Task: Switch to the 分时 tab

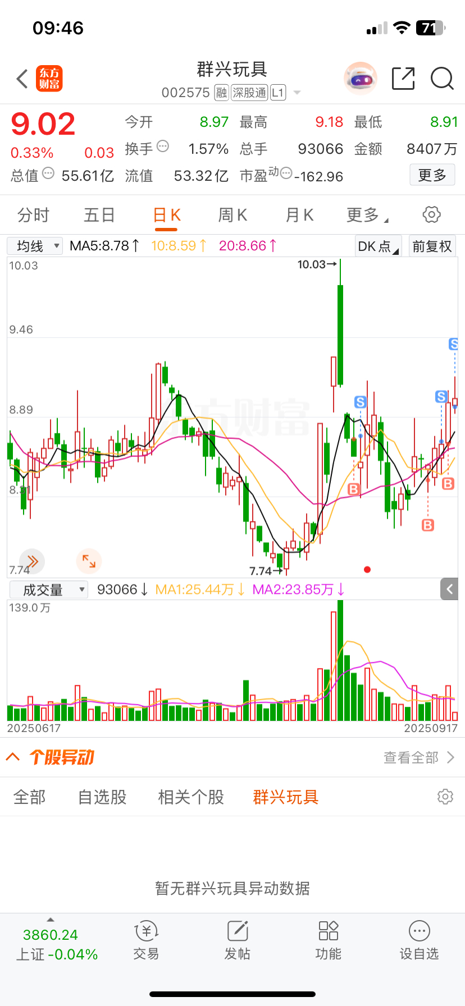Action: (x=34, y=215)
